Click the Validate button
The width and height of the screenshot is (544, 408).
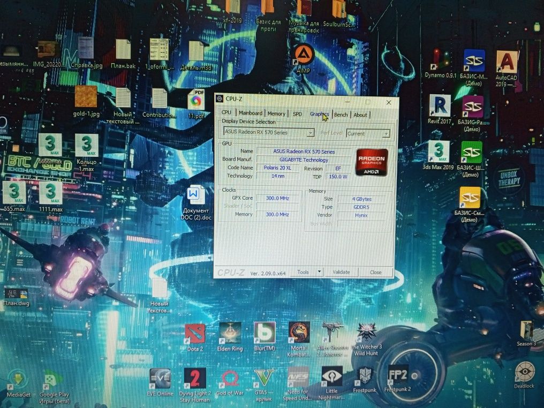click(x=341, y=272)
